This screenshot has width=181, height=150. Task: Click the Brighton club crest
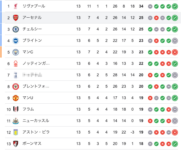16,41
